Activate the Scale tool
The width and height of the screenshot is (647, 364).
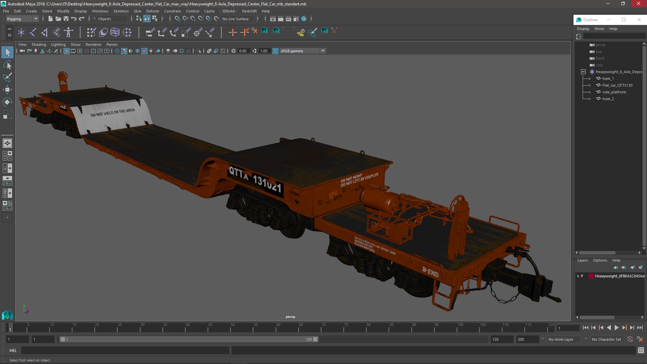pyautogui.click(x=7, y=115)
